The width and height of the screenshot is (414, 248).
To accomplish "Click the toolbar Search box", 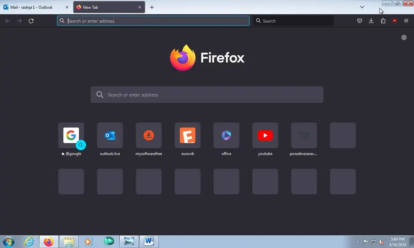I will click(293, 21).
